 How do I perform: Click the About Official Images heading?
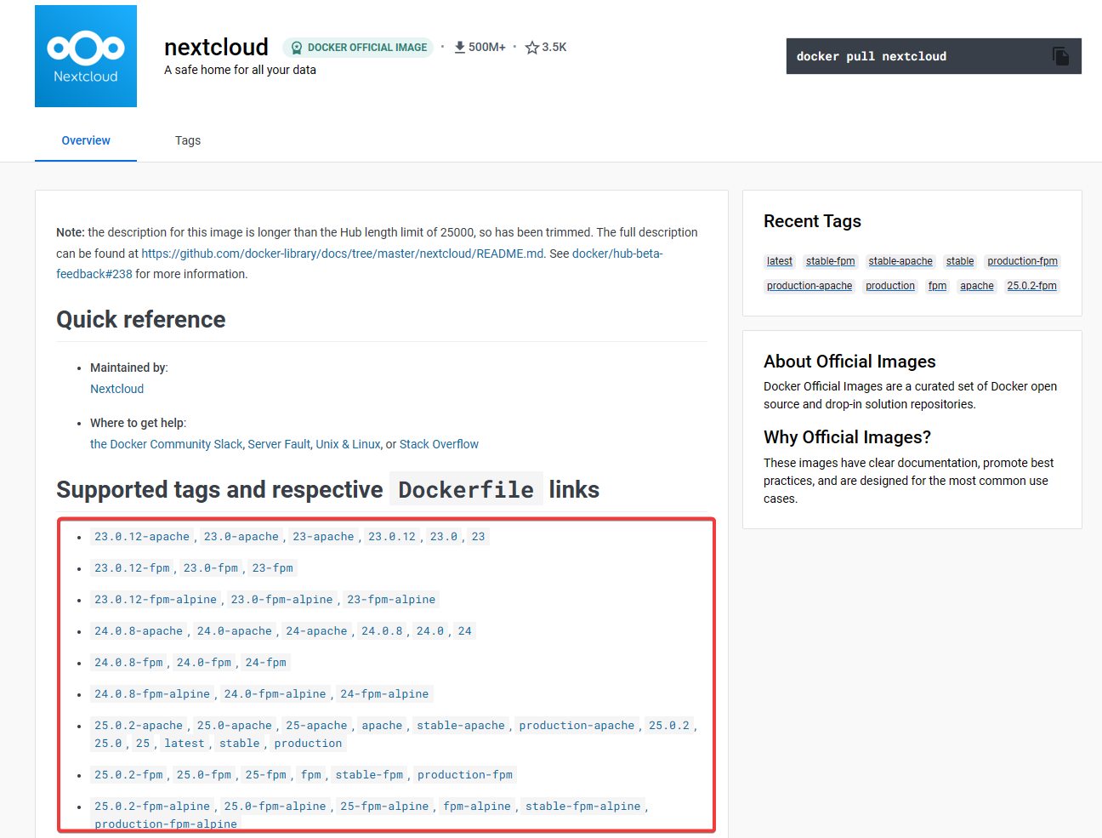(849, 362)
